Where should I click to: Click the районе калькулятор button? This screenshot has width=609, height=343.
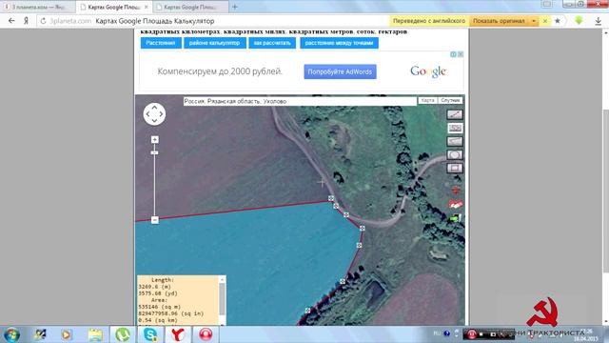click(x=215, y=43)
